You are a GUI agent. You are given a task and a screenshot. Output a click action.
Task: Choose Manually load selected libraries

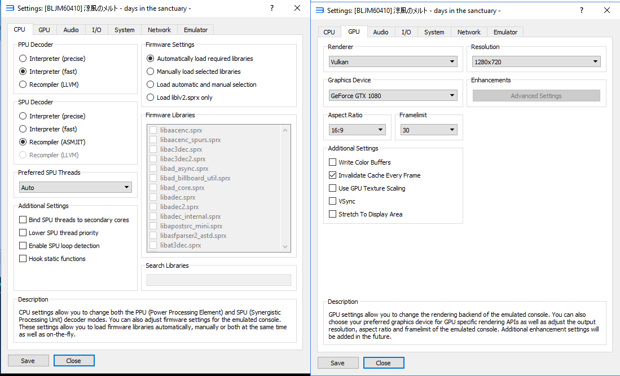[151, 72]
